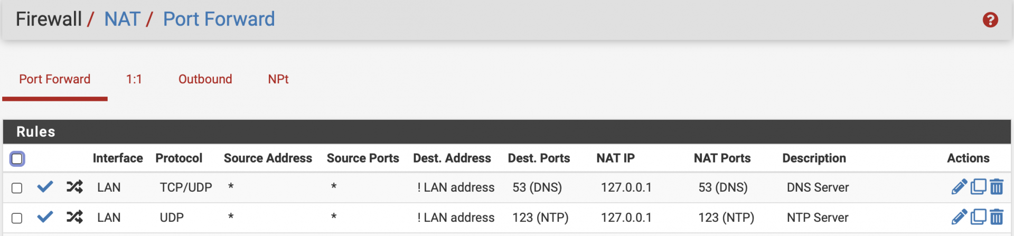Open the red help question mark icon
The width and height of the screenshot is (1014, 236).
990,20
